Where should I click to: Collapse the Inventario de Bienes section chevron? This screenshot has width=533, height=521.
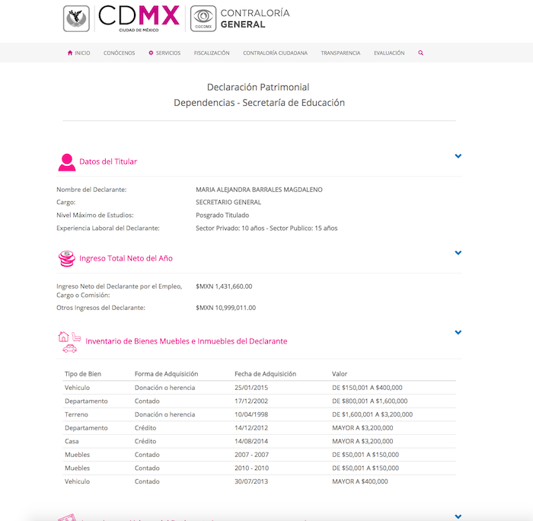tap(458, 333)
